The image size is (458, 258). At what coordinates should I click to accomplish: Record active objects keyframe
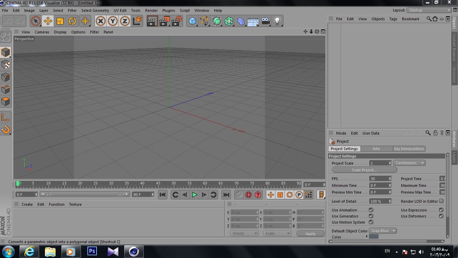coord(239,195)
